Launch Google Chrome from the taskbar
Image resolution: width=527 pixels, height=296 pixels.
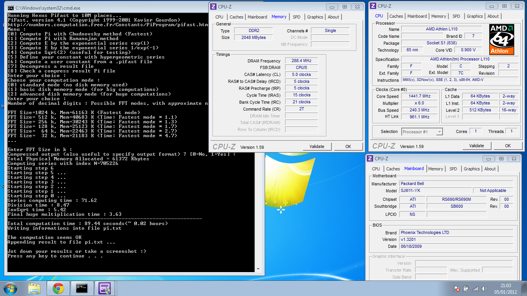coord(58,288)
